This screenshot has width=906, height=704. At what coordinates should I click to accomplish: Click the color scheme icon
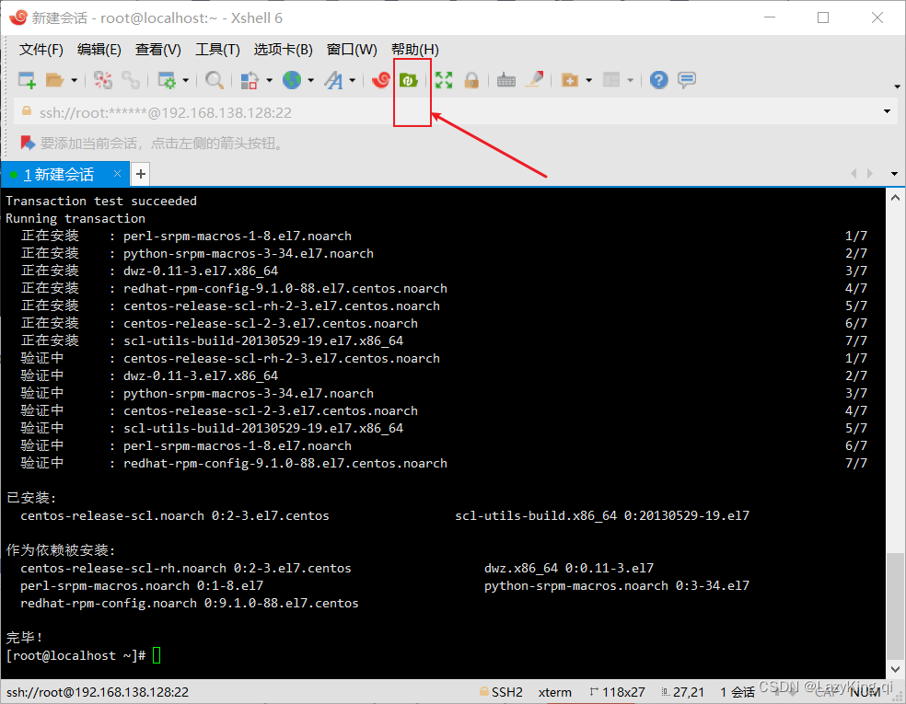[249, 80]
